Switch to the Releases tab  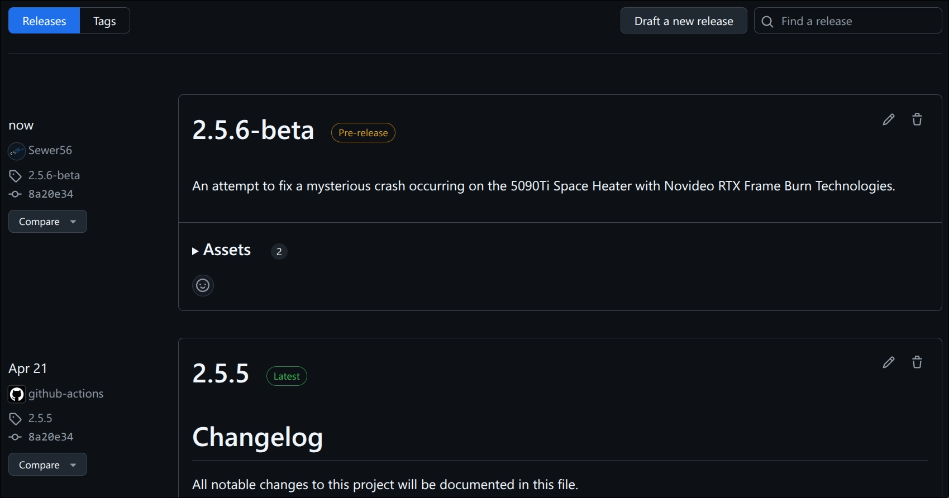tap(44, 21)
